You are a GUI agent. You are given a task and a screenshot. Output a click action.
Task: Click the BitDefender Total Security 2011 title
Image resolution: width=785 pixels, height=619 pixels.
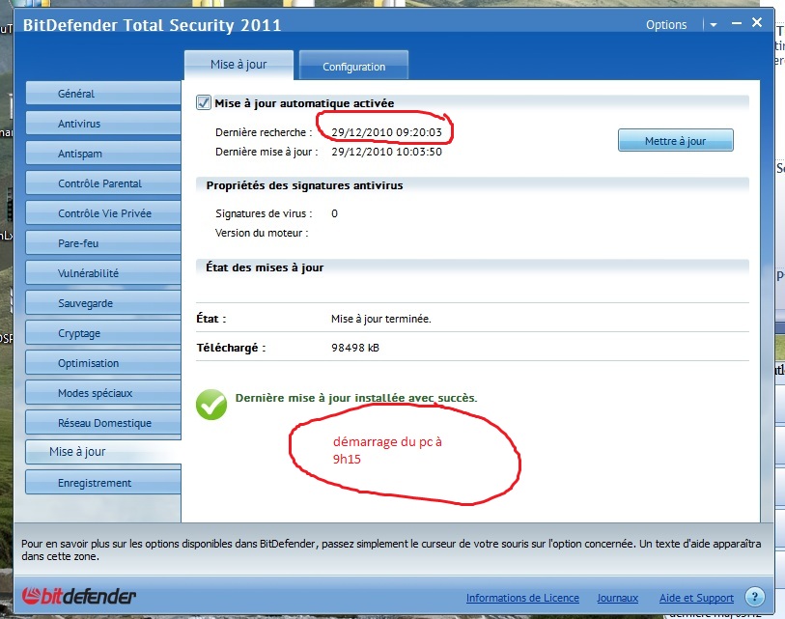(153, 25)
